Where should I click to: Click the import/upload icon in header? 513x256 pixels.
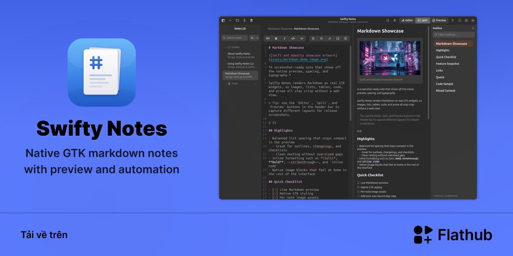(245, 20)
